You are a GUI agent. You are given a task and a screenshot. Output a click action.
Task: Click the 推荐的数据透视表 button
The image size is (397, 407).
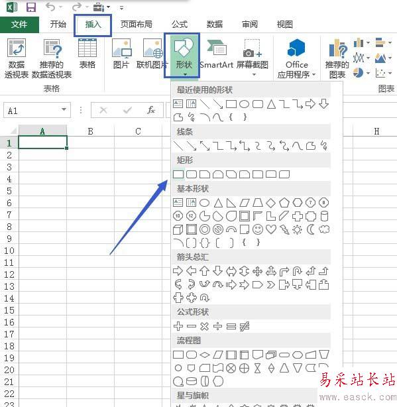[x=52, y=58]
